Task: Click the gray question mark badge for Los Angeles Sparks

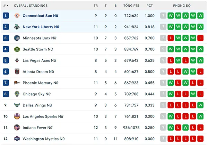Action: (163, 116)
